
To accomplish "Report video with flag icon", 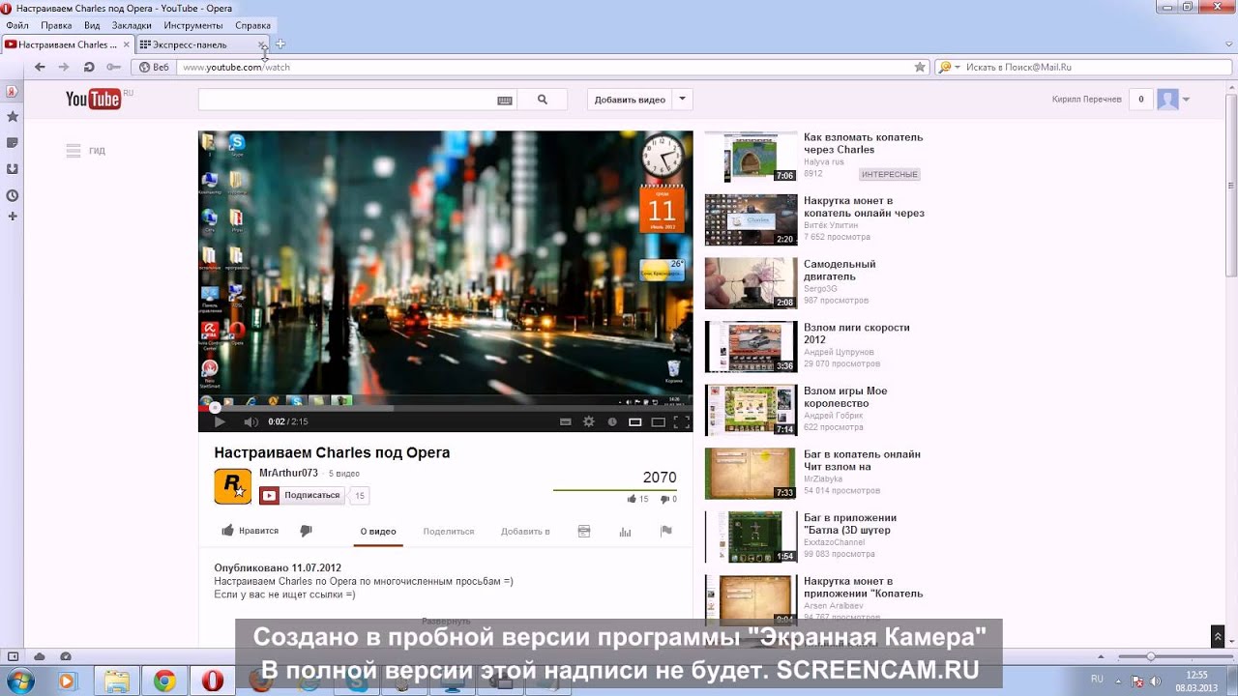I will [x=665, y=531].
